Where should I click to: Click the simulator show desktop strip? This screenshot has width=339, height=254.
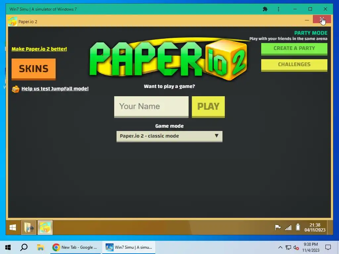tap(330, 228)
